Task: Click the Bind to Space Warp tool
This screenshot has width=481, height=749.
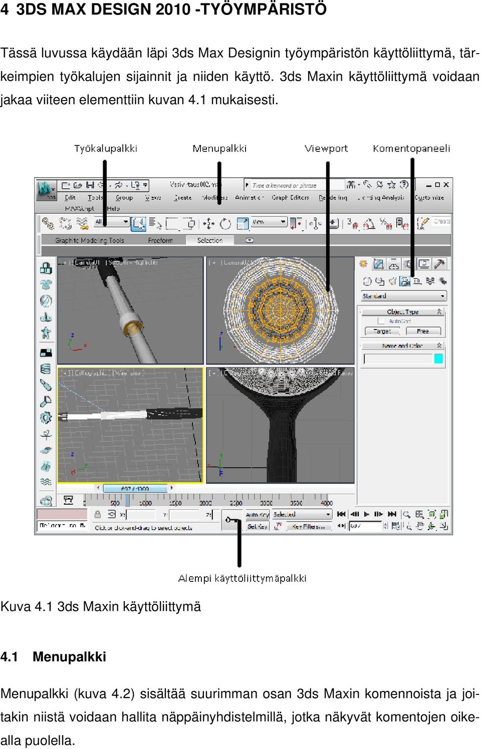Action: click(x=82, y=223)
